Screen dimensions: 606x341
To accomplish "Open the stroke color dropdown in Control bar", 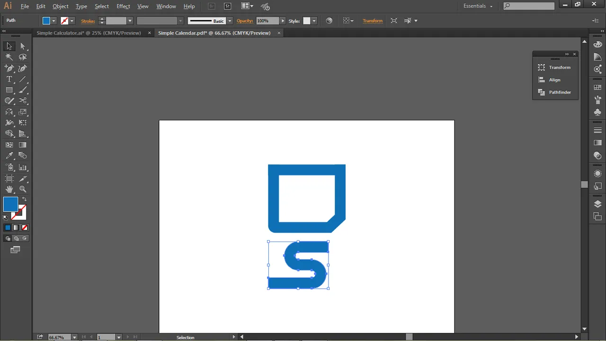I will tap(72, 21).
